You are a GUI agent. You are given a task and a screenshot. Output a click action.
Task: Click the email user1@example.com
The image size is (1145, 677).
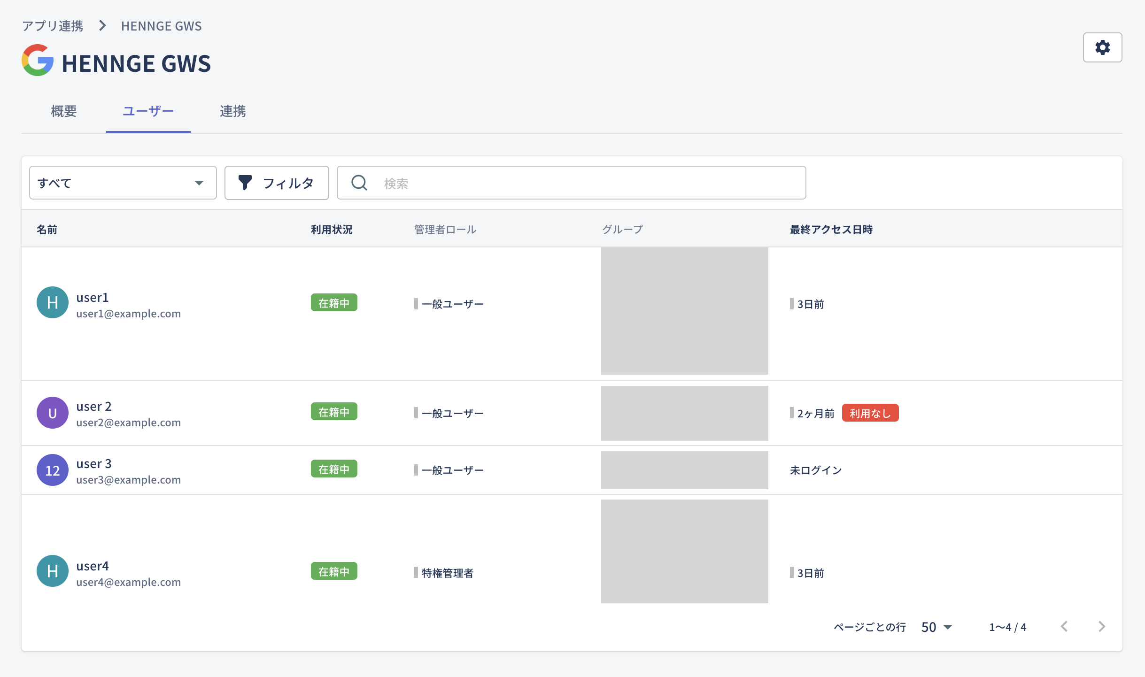(x=129, y=314)
